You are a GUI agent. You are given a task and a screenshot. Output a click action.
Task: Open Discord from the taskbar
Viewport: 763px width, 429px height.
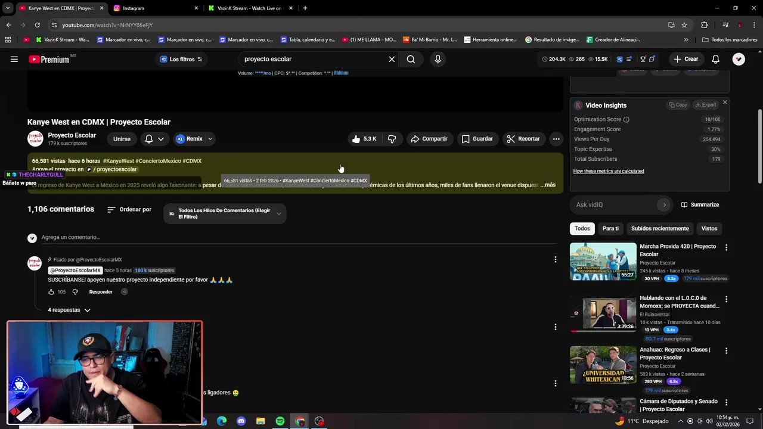point(241,421)
